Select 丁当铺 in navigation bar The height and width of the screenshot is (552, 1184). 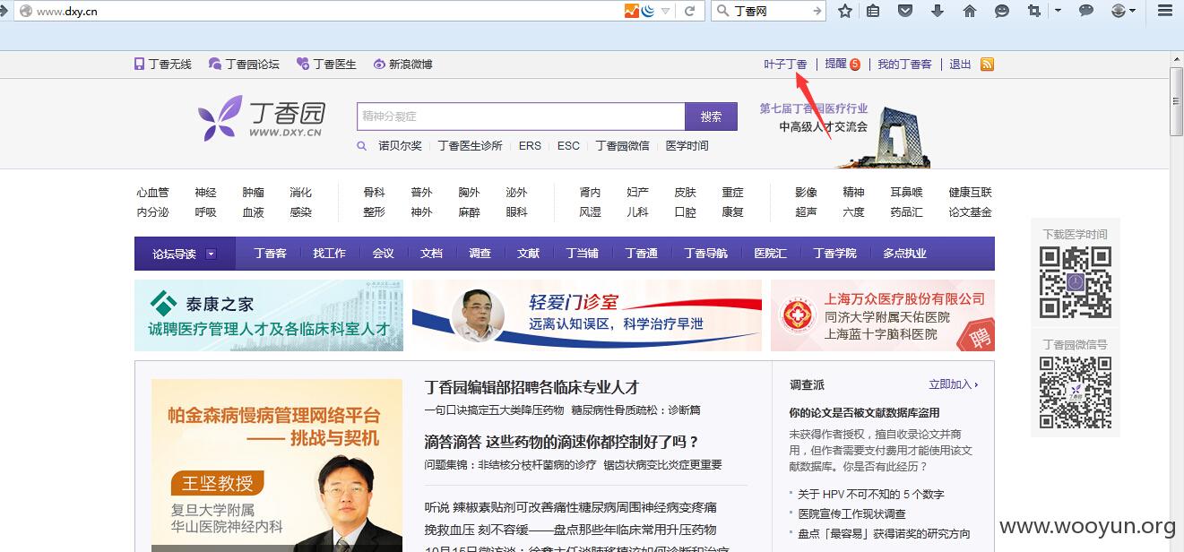coord(582,254)
